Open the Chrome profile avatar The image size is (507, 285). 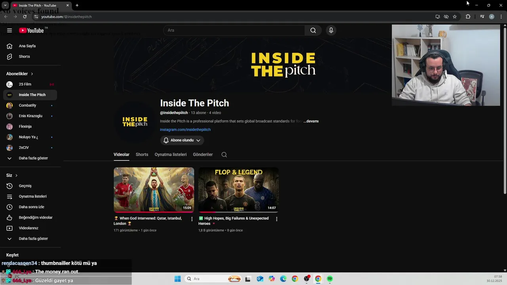click(x=492, y=17)
